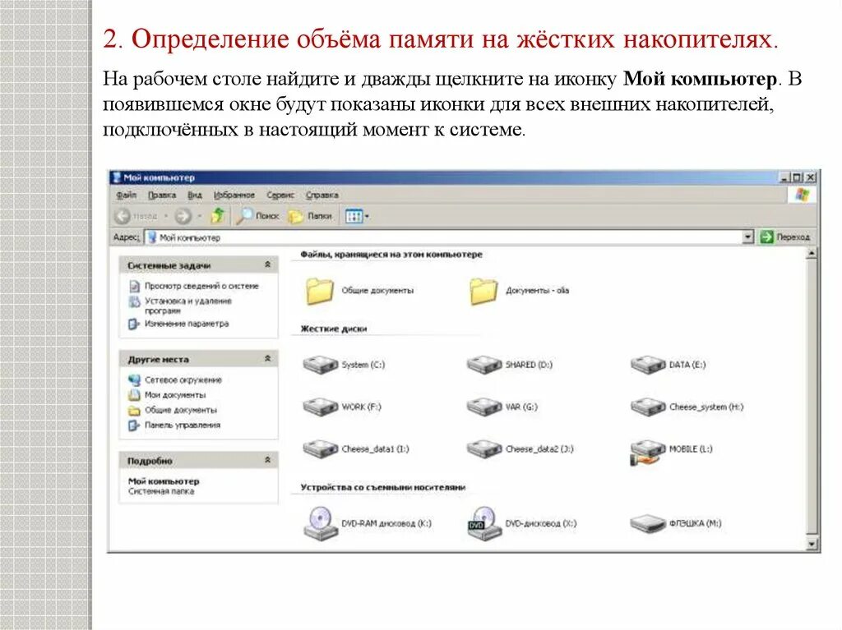Viewport: 842px width, 630px height.
Task: Open Панель управления link
Action: 183,425
